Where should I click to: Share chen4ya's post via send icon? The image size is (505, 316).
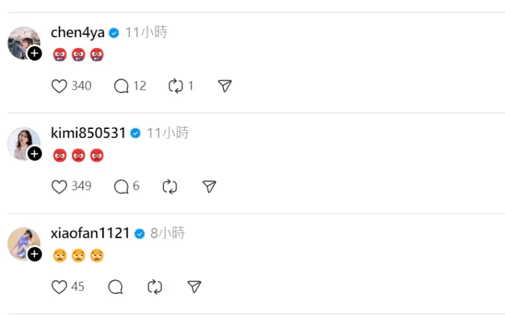[x=225, y=86]
